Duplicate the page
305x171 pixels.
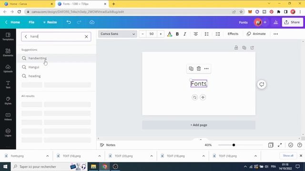(x=244, y=47)
